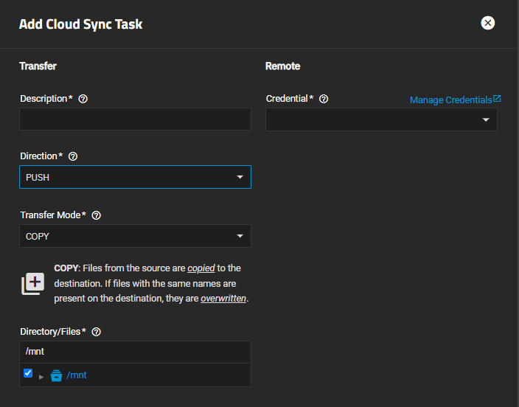Focus the Description text field
This screenshot has height=407, width=519.
pos(135,119)
